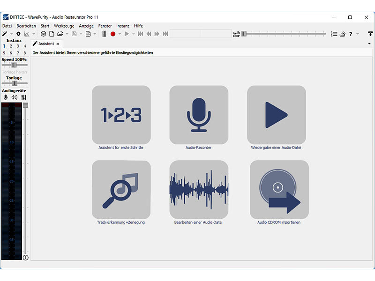
Task: Click the Speed slider handle
Action: pyautogui.click(x=14, y=65)
